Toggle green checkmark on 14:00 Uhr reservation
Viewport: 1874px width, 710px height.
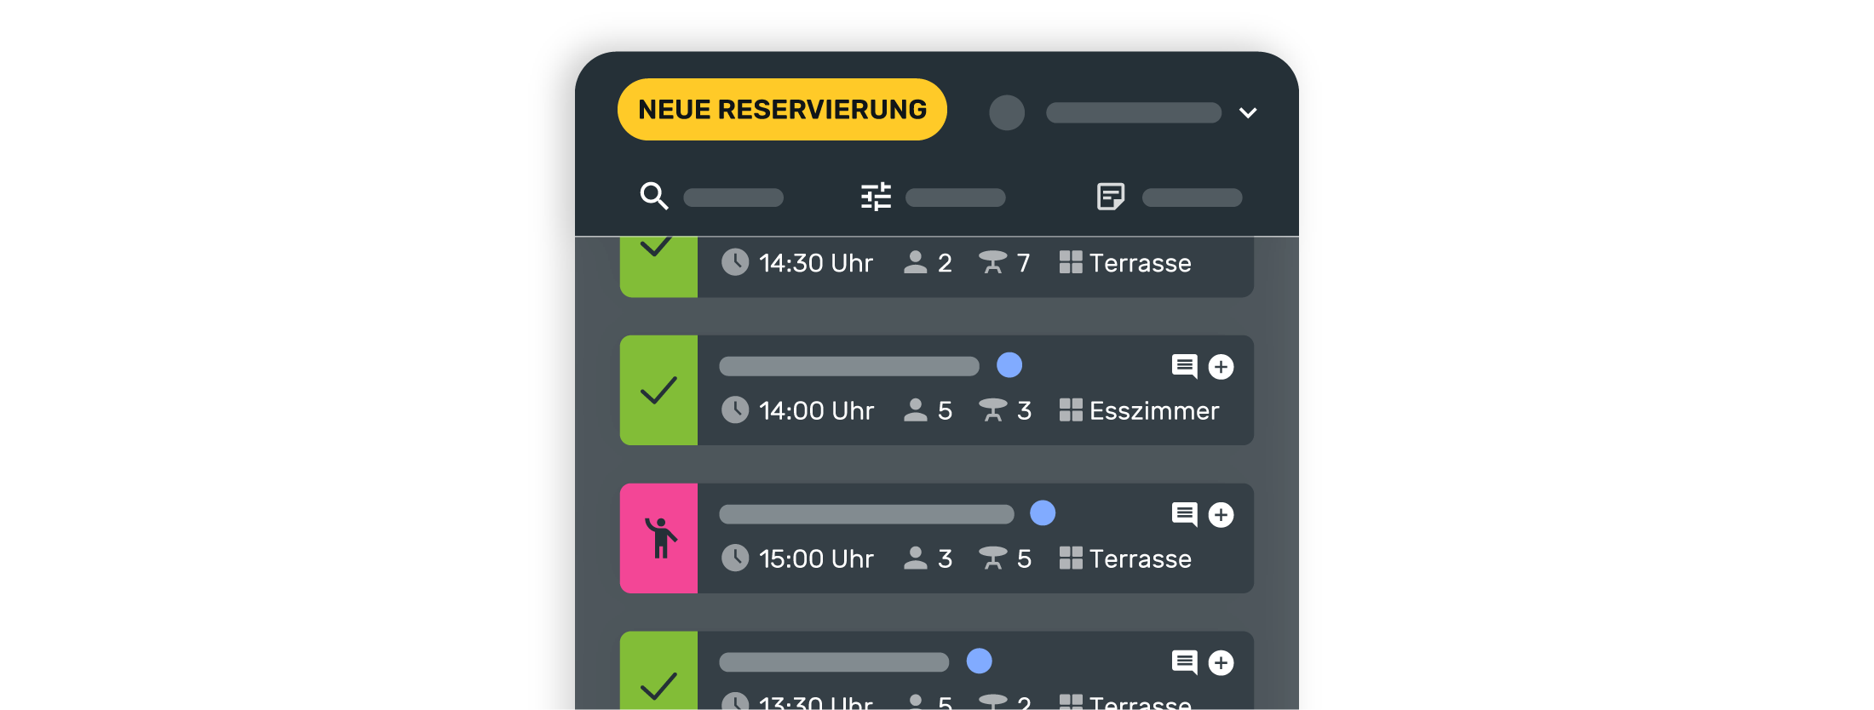point(658,391)
